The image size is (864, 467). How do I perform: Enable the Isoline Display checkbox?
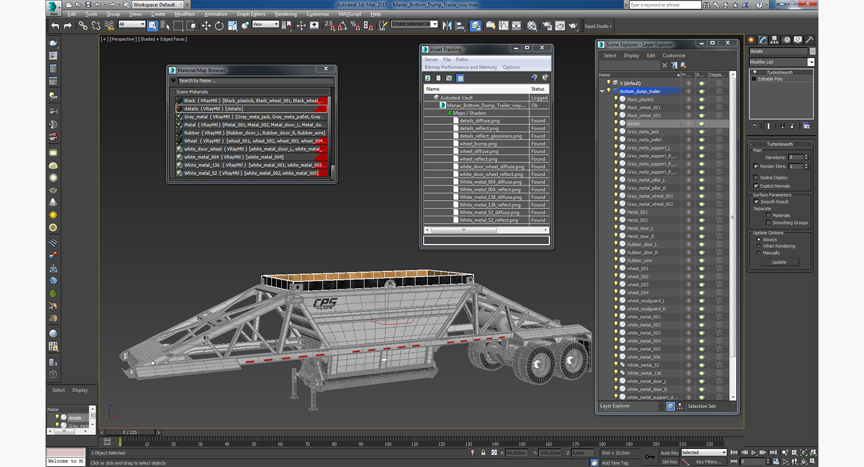pos(756,177)
